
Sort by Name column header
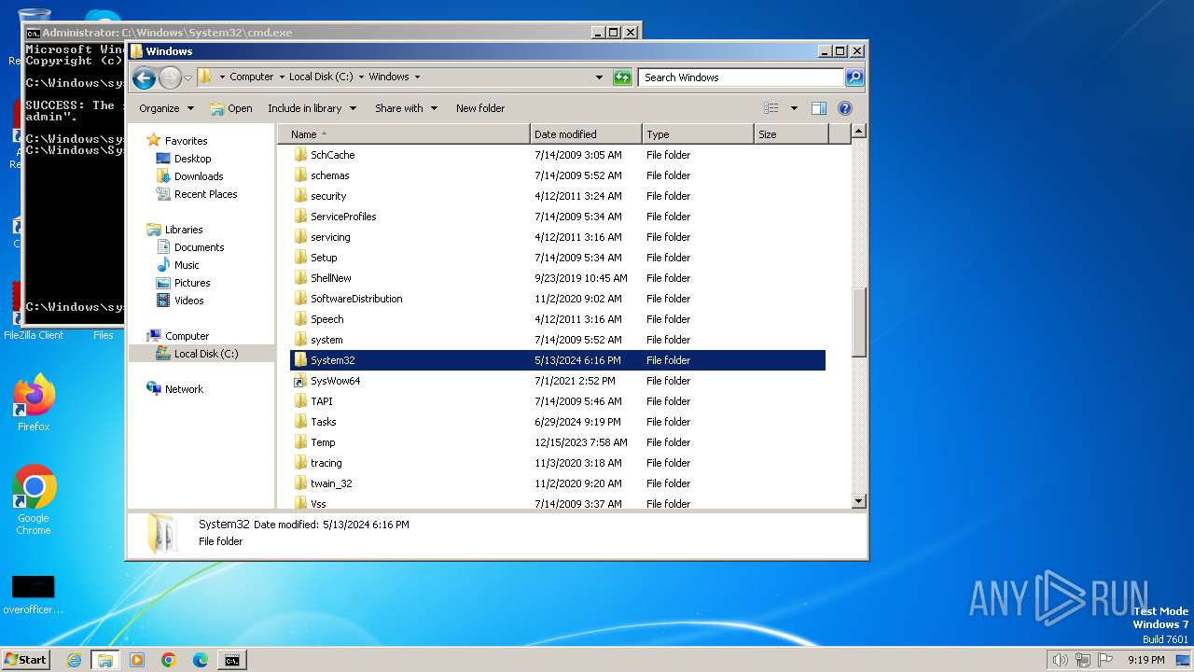(x=403, y=134)
